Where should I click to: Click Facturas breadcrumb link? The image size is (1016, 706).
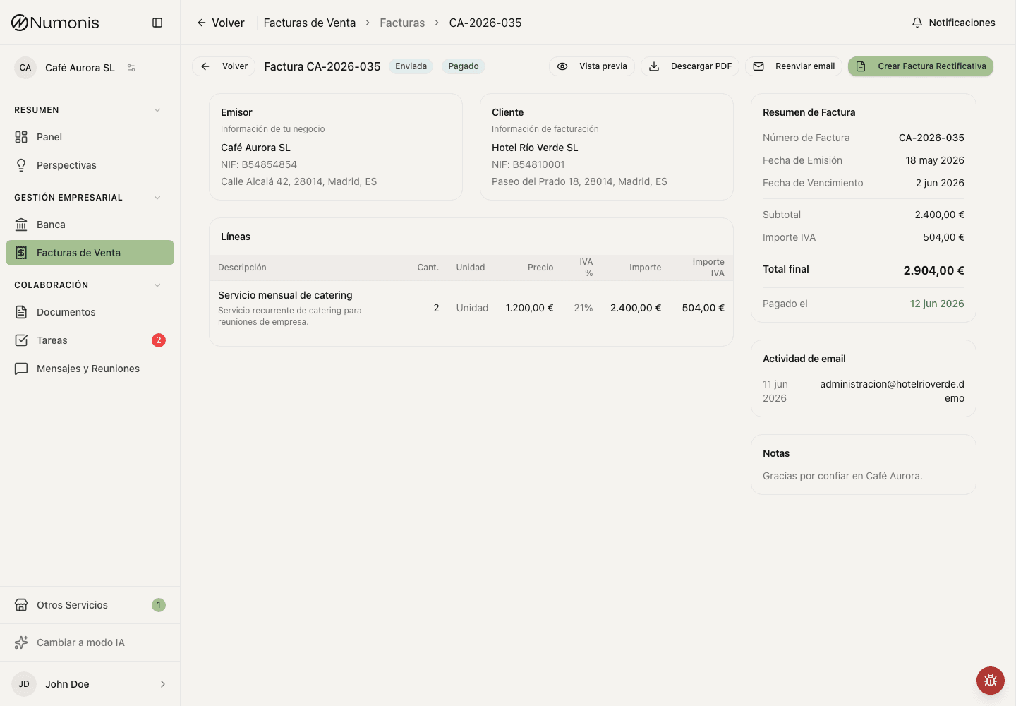point(402,23)
